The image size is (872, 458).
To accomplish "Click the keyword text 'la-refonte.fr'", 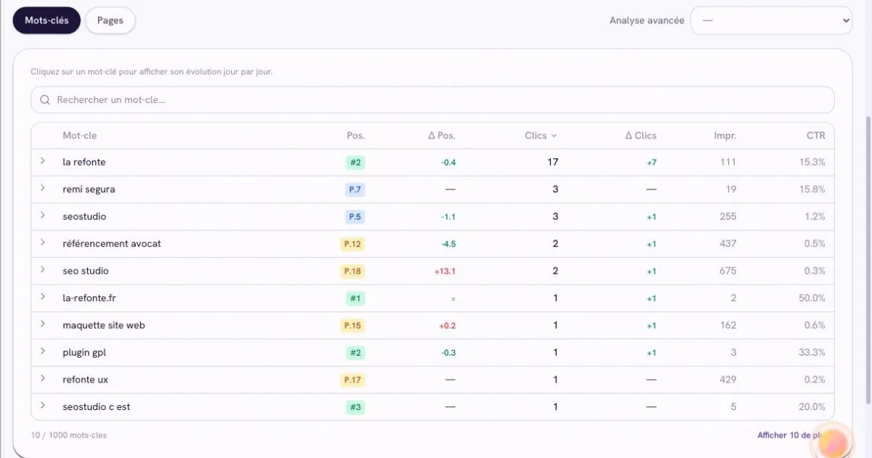I will pos(89,298).
